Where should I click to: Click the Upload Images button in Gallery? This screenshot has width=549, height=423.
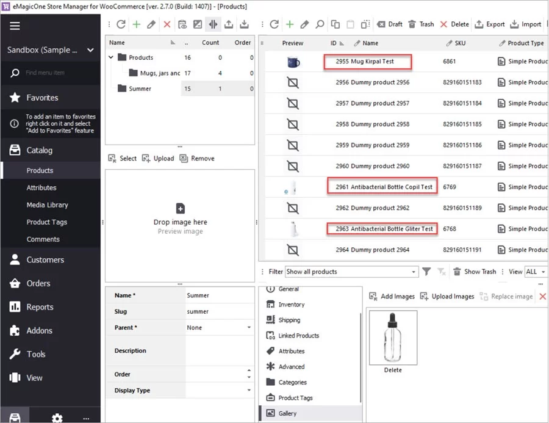[447, 296]
